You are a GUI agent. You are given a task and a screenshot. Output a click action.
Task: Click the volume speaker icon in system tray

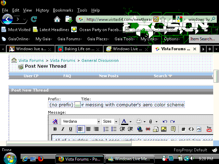(192, 158)
